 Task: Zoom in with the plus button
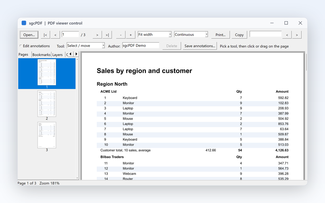coord(131,35)
